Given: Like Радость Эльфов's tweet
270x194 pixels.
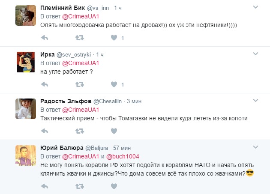Looking at the screenshot, I should point(114,130).
